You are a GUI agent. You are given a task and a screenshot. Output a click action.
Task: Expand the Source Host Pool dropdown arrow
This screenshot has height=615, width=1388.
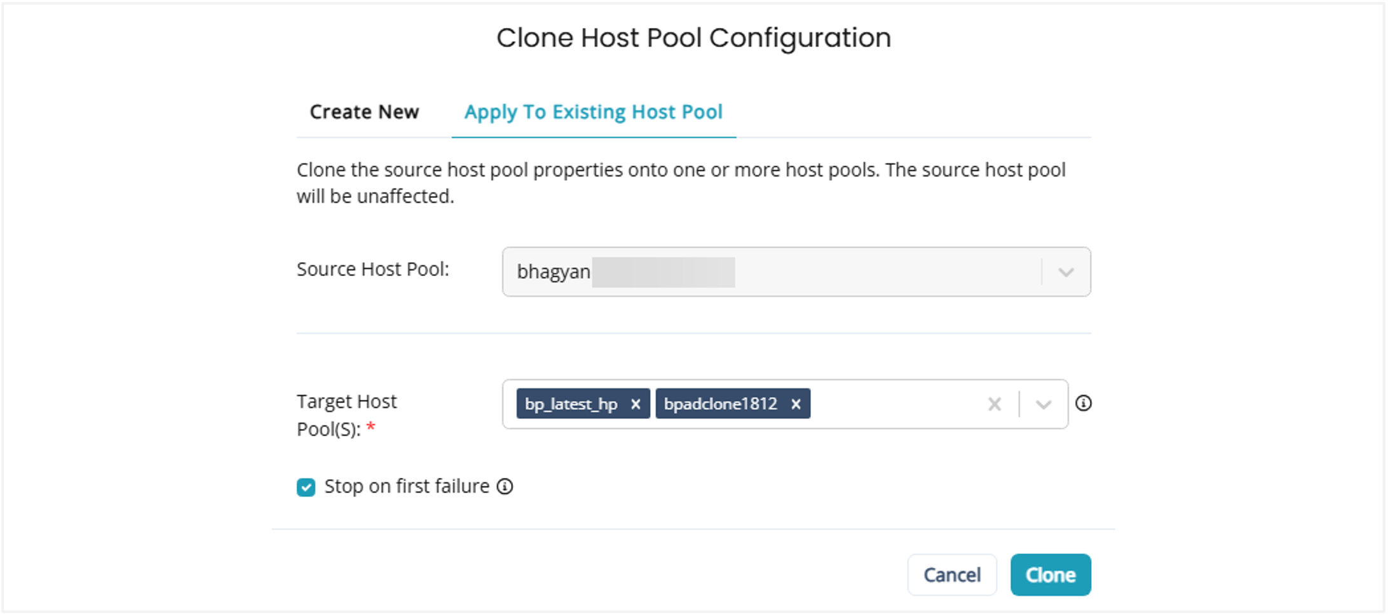pos(1066,272)
